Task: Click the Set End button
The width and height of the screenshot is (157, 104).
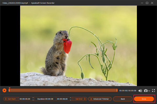Action: [x=80, y=99]
